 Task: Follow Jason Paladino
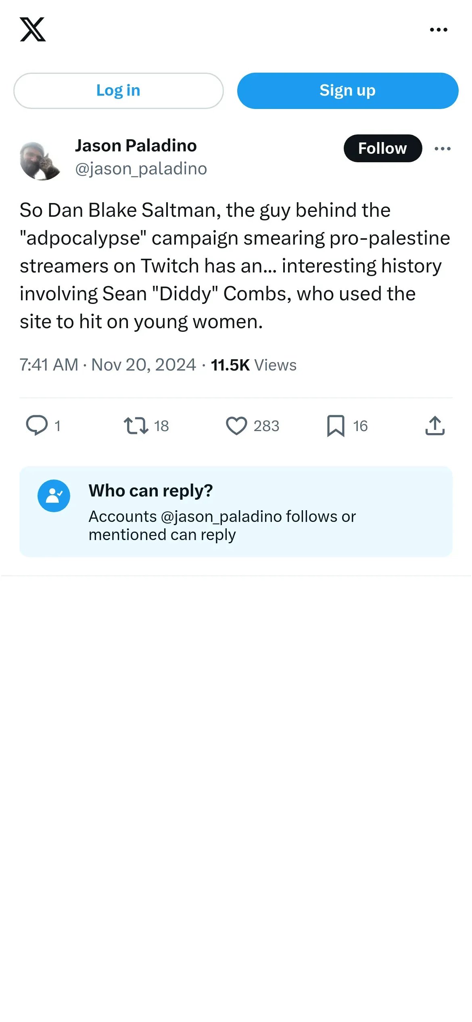tap(382, 149)
